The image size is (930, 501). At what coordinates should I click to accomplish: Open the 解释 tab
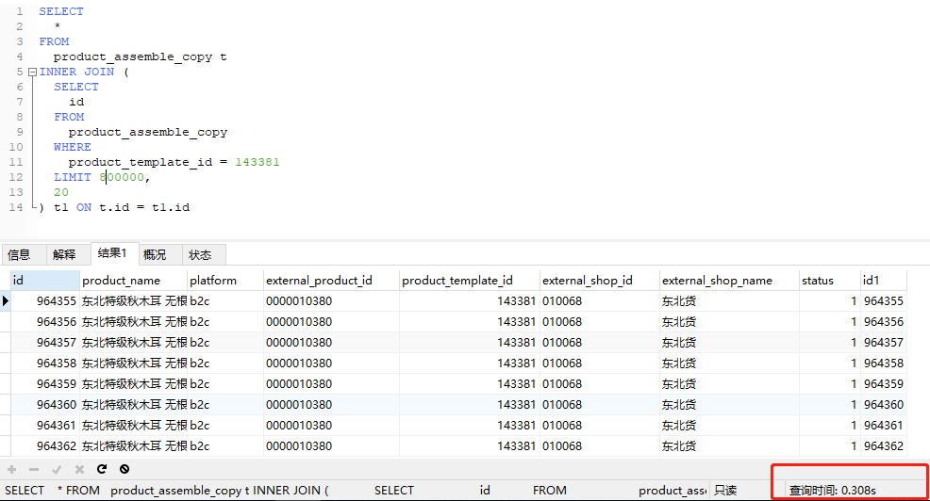[x=64, y=254]
